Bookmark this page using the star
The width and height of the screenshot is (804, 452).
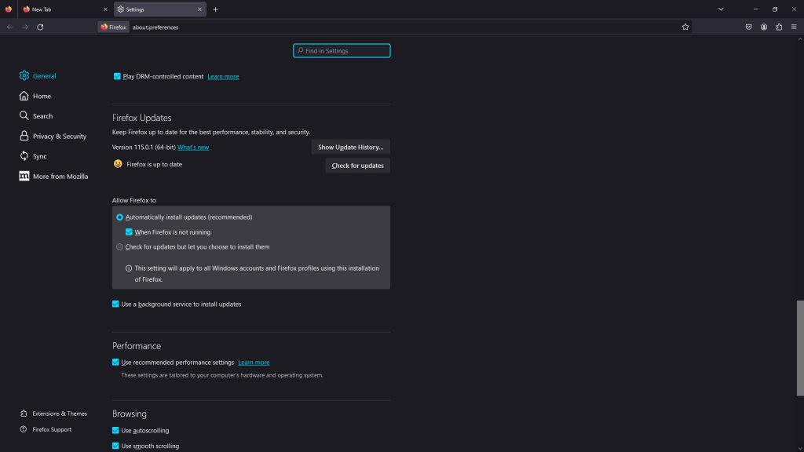click(685, 26)
